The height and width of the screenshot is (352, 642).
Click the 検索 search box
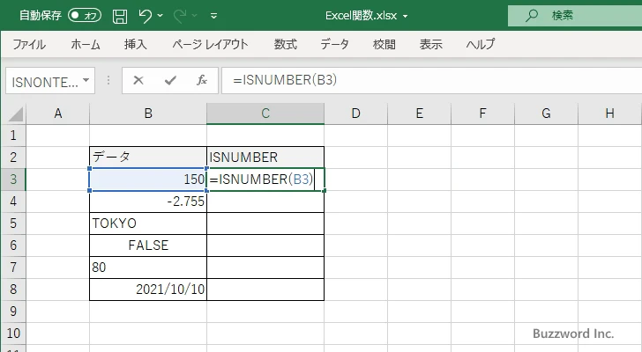(x=575, y=16)
